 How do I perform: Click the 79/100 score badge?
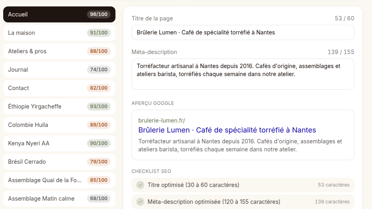pyautogui.click(x=99, y=162)
